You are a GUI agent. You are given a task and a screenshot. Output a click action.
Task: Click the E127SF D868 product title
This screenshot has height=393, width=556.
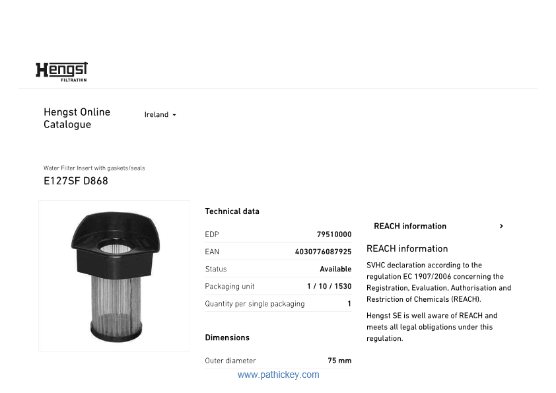(75, 181)
